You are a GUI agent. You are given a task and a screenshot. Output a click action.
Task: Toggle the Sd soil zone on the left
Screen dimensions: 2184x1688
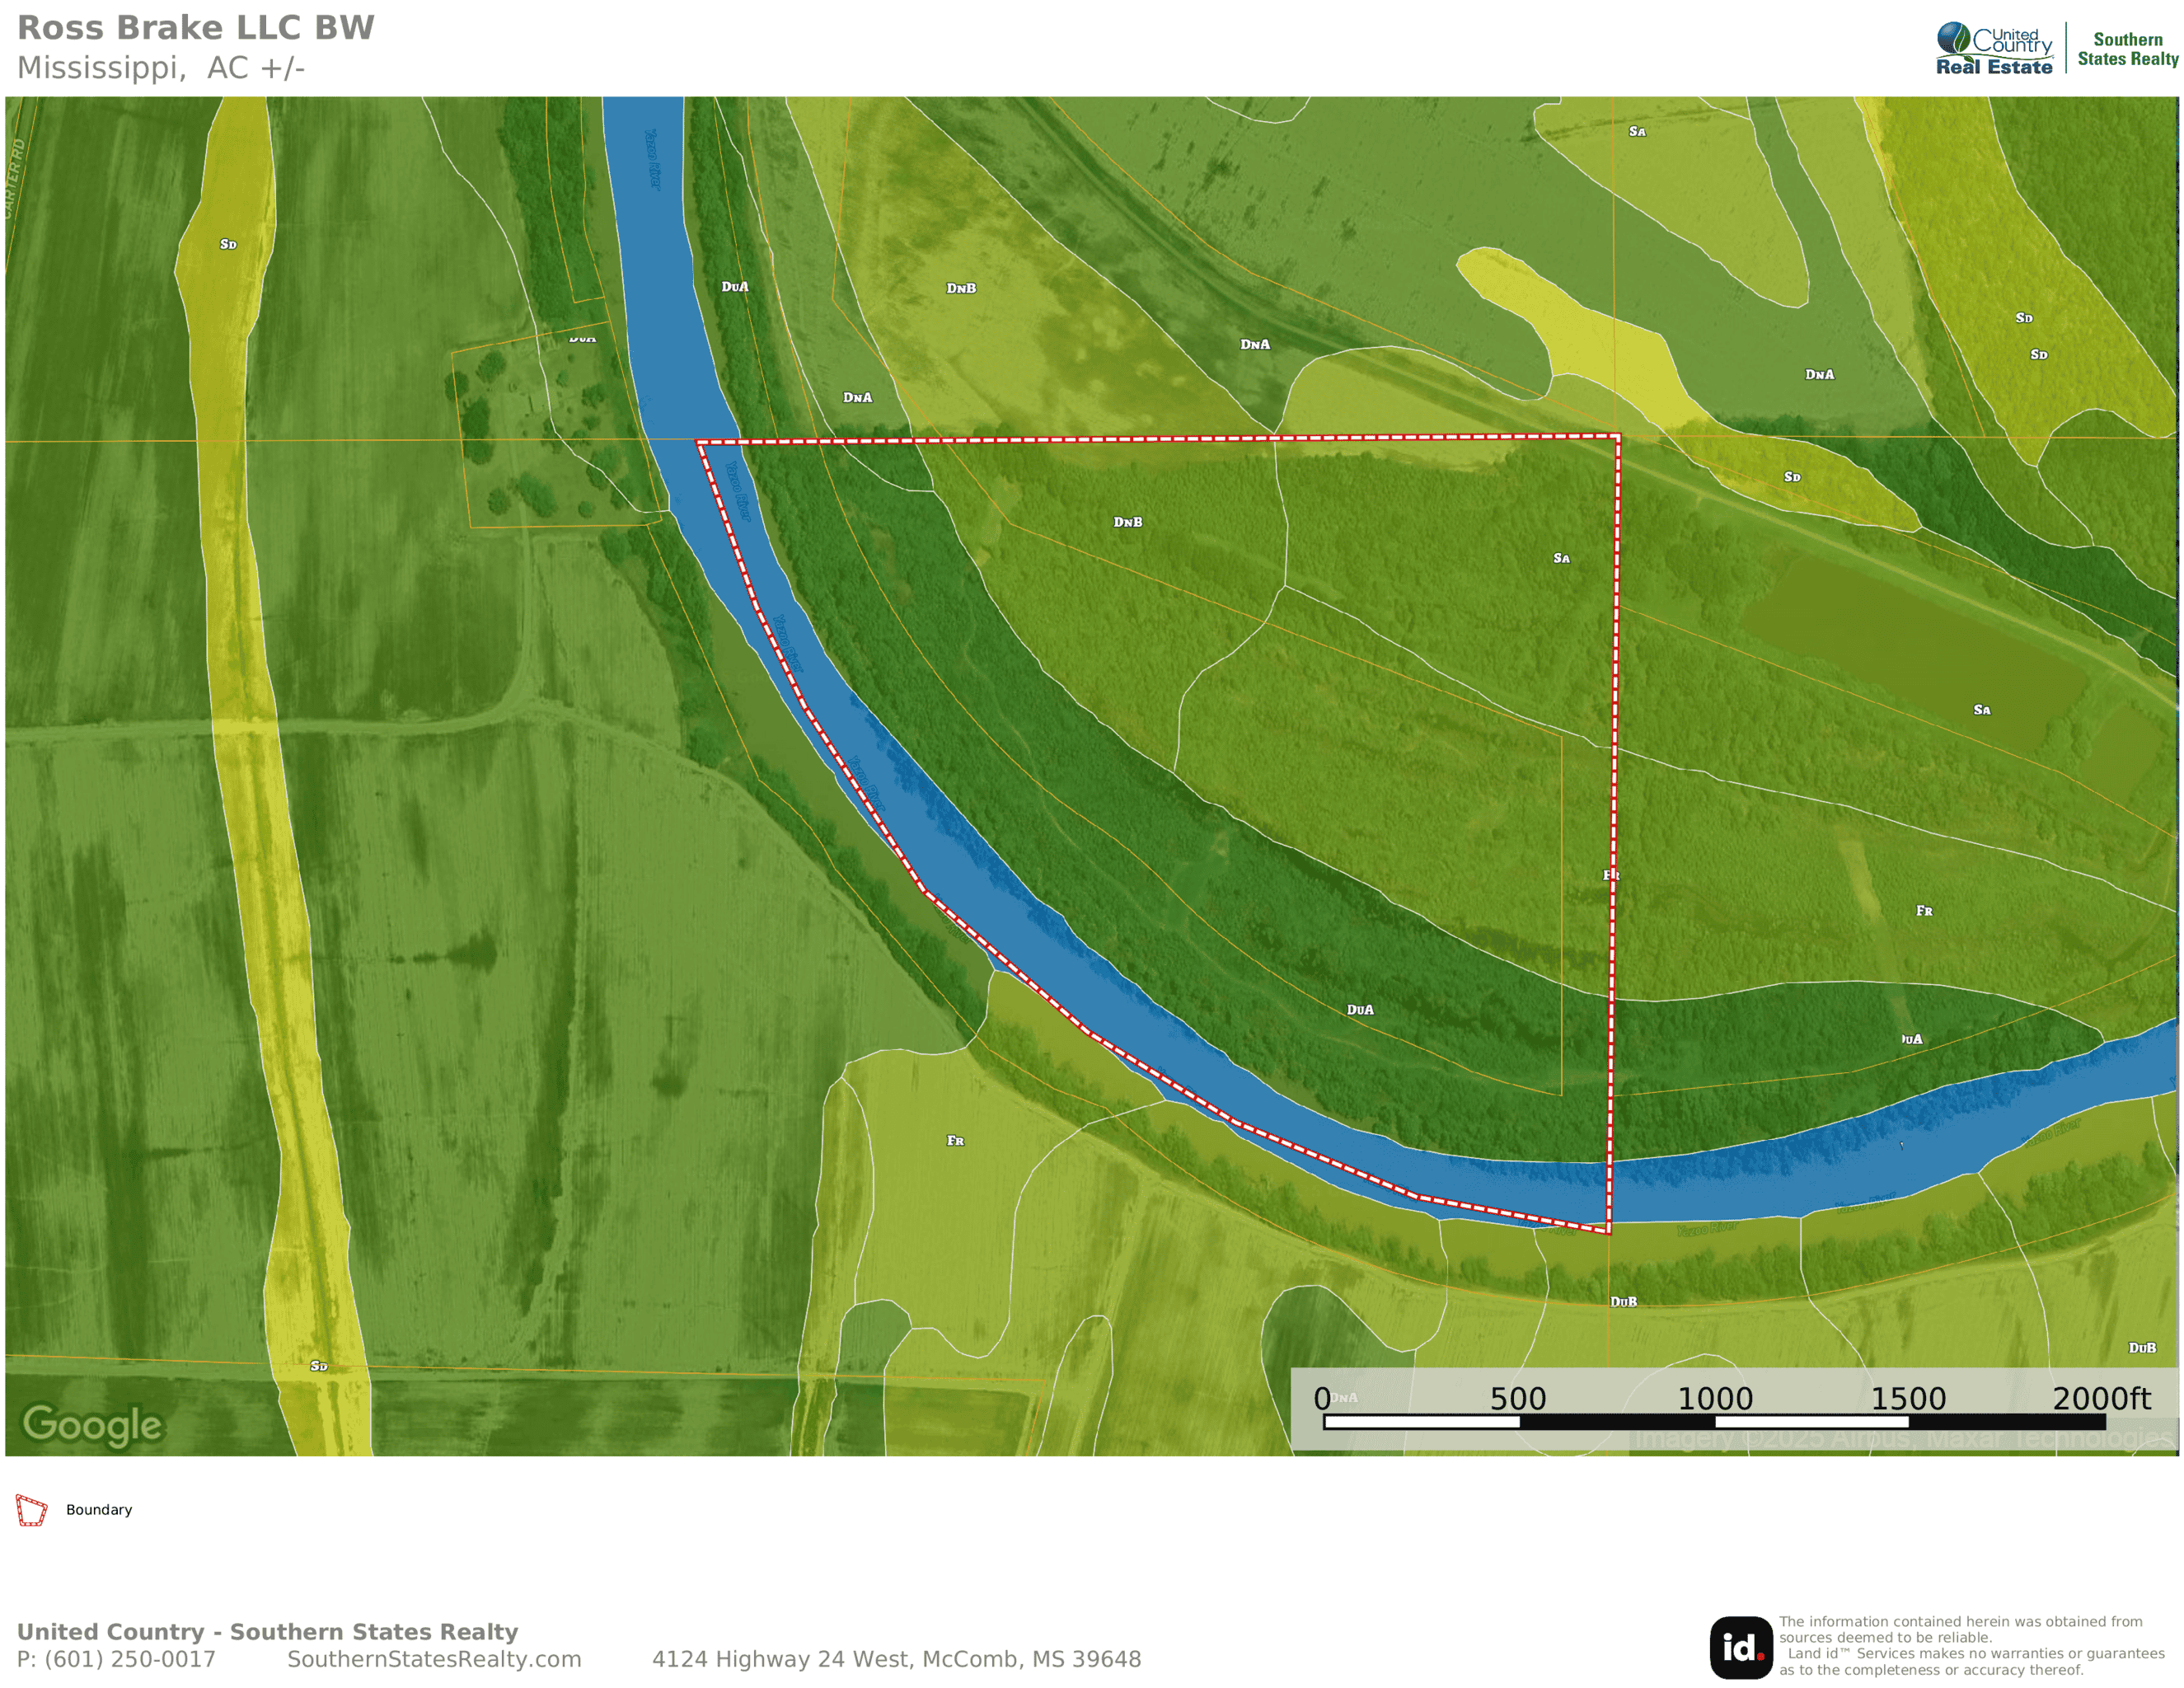(227, 243)
